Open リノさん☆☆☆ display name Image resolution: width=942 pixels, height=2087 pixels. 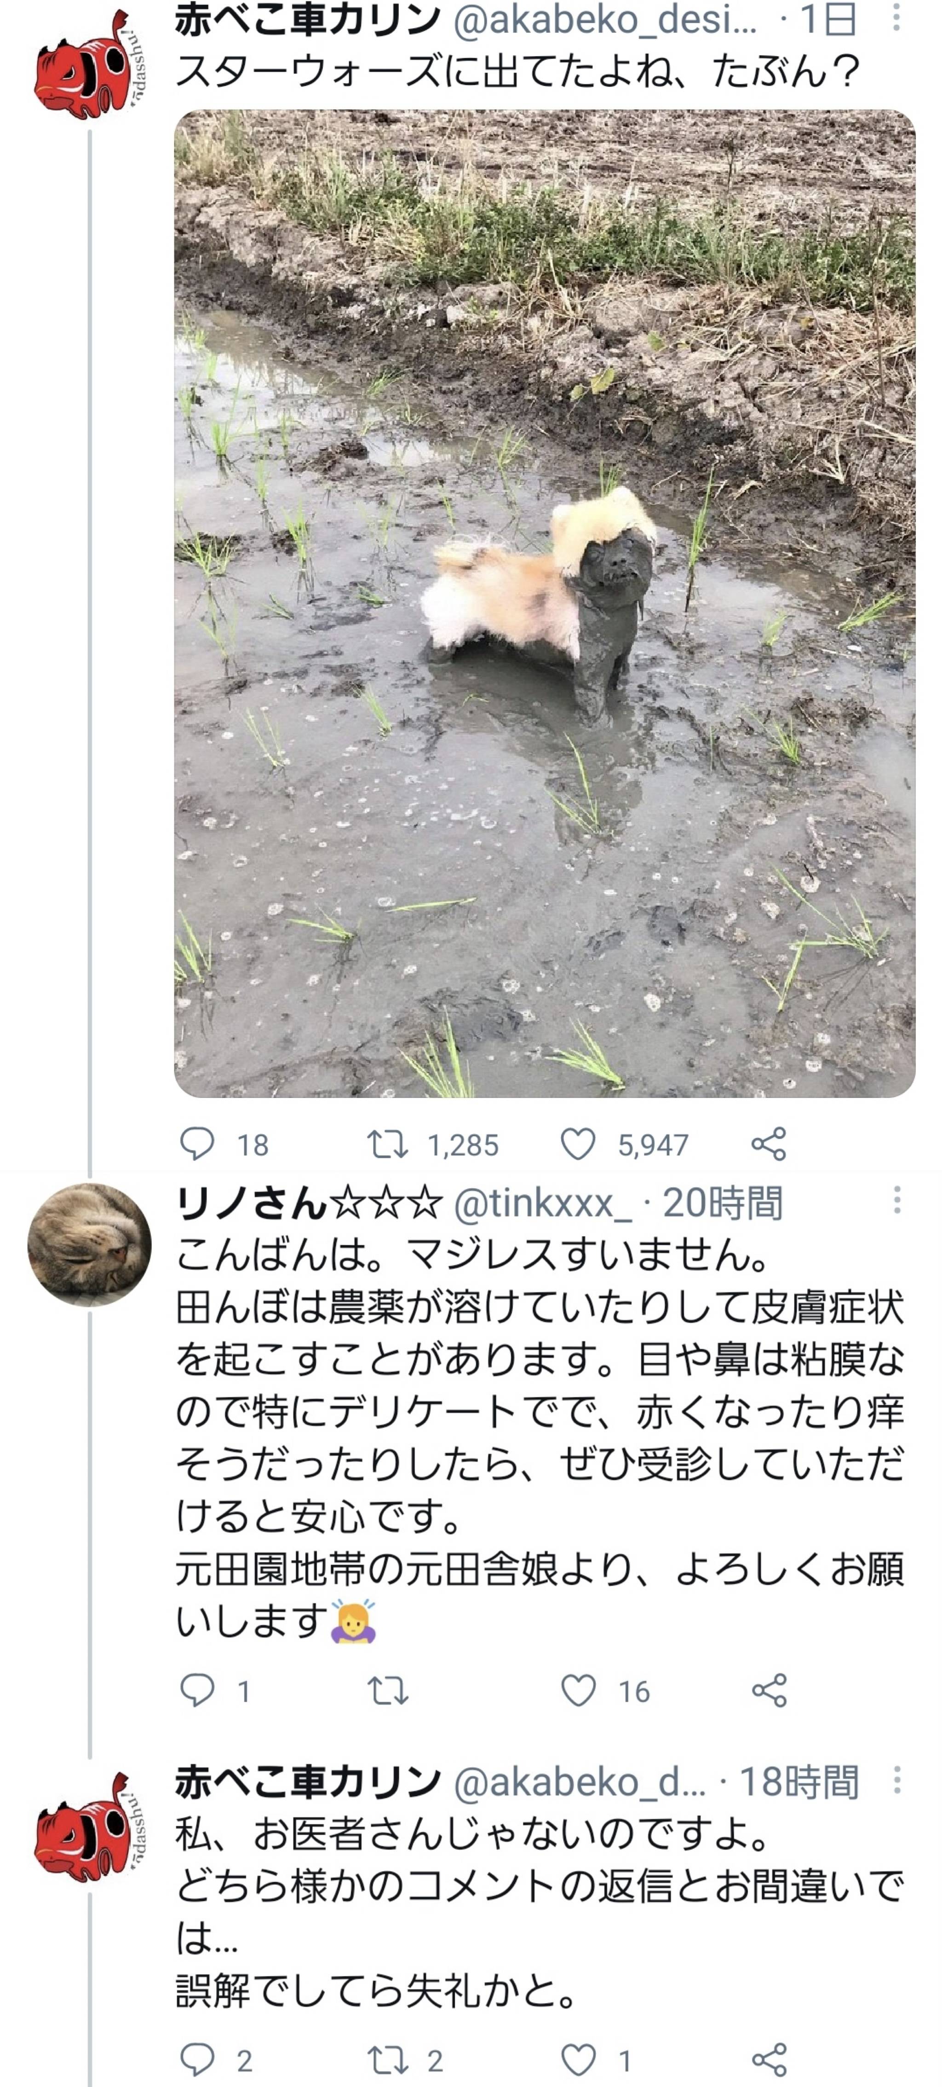click(309, 1204)
